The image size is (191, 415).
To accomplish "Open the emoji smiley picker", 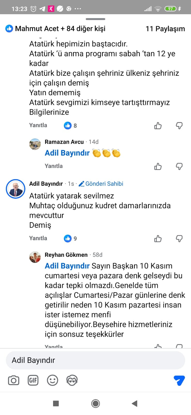I will (52, 380).
